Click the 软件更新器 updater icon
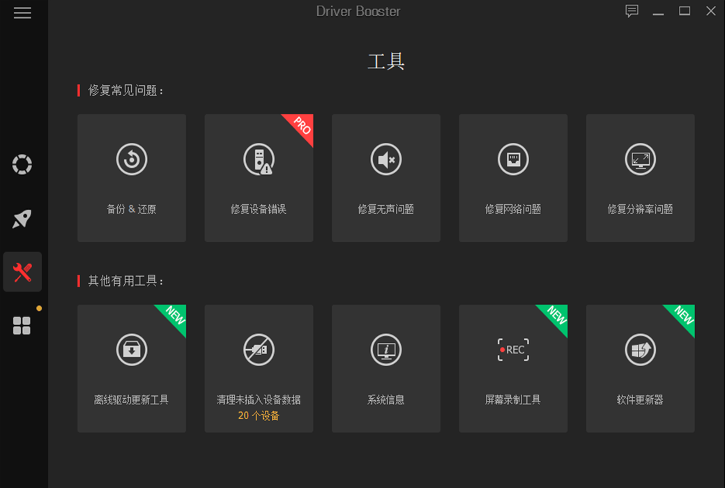The image size is (725, 488). [x=641, y=350]
